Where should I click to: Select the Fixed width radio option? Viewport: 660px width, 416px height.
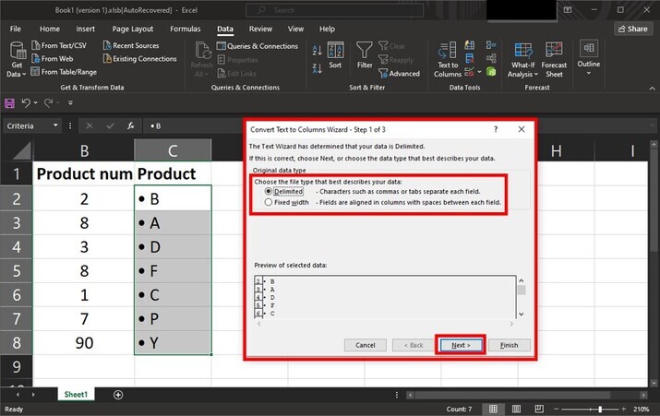click(x=268, y=202)
